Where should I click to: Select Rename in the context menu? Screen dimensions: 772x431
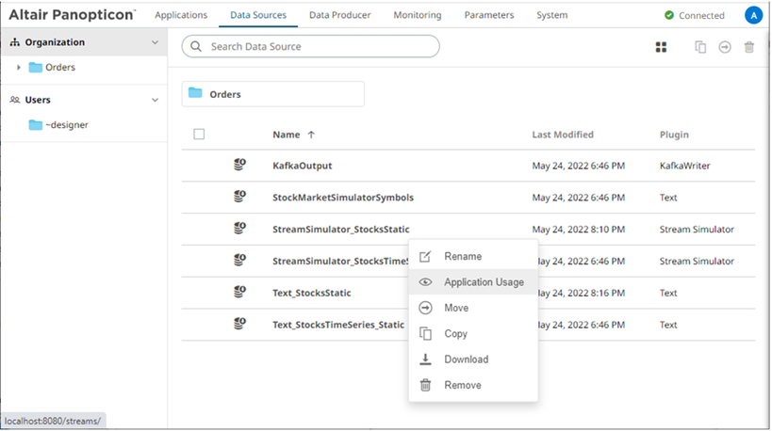tap(463, 256)
